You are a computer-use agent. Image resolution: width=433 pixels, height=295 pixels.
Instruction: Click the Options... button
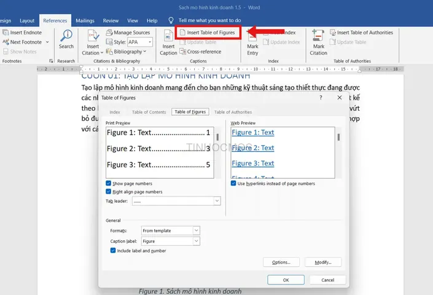click(x=281, y=262)
